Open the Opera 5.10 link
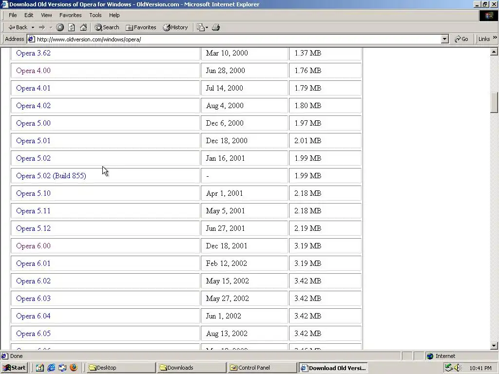 tap(34, 193)
